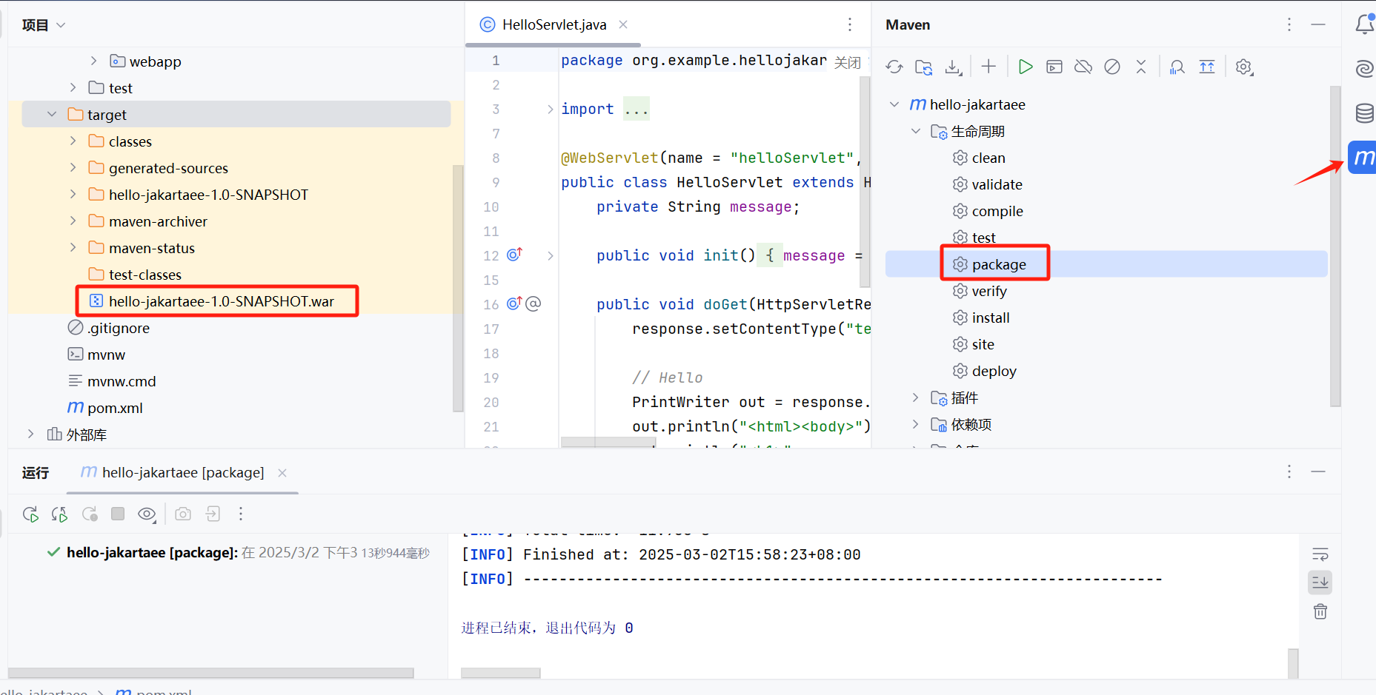
Task: Add a Maven project with plus icon
Action: 988,67
